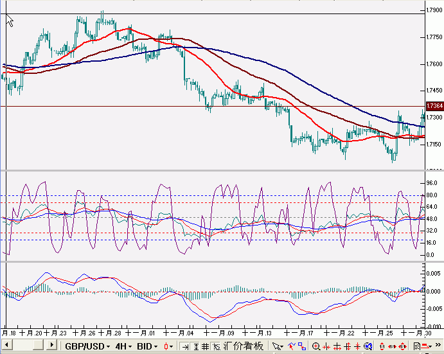The image size is (444, 354).
Task: Toggle the chart grid lines button
Action: coord(205,346)
